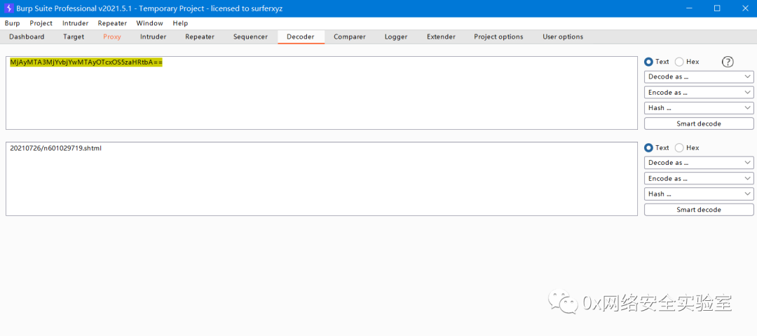The image size is (757, 336).
Task: Switch to the Comparer tab
Action: [x=350, y=36]
